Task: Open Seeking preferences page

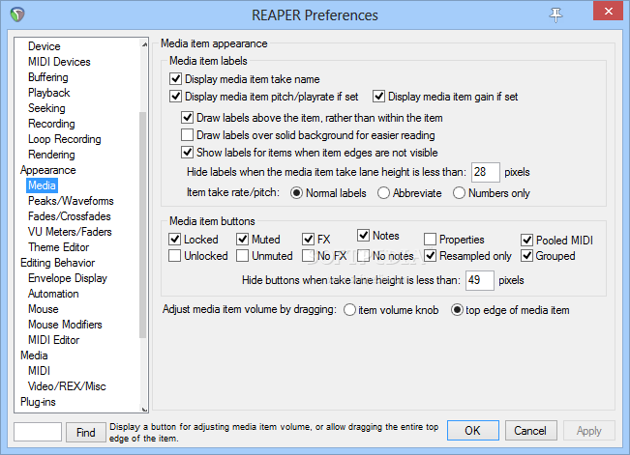Action: tap(46, 108)
